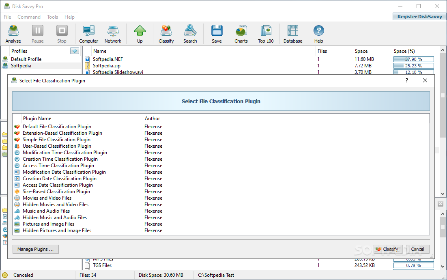Click the 25.23 % space bar
Screen dimensions: 447x280
tap(414, 66)
